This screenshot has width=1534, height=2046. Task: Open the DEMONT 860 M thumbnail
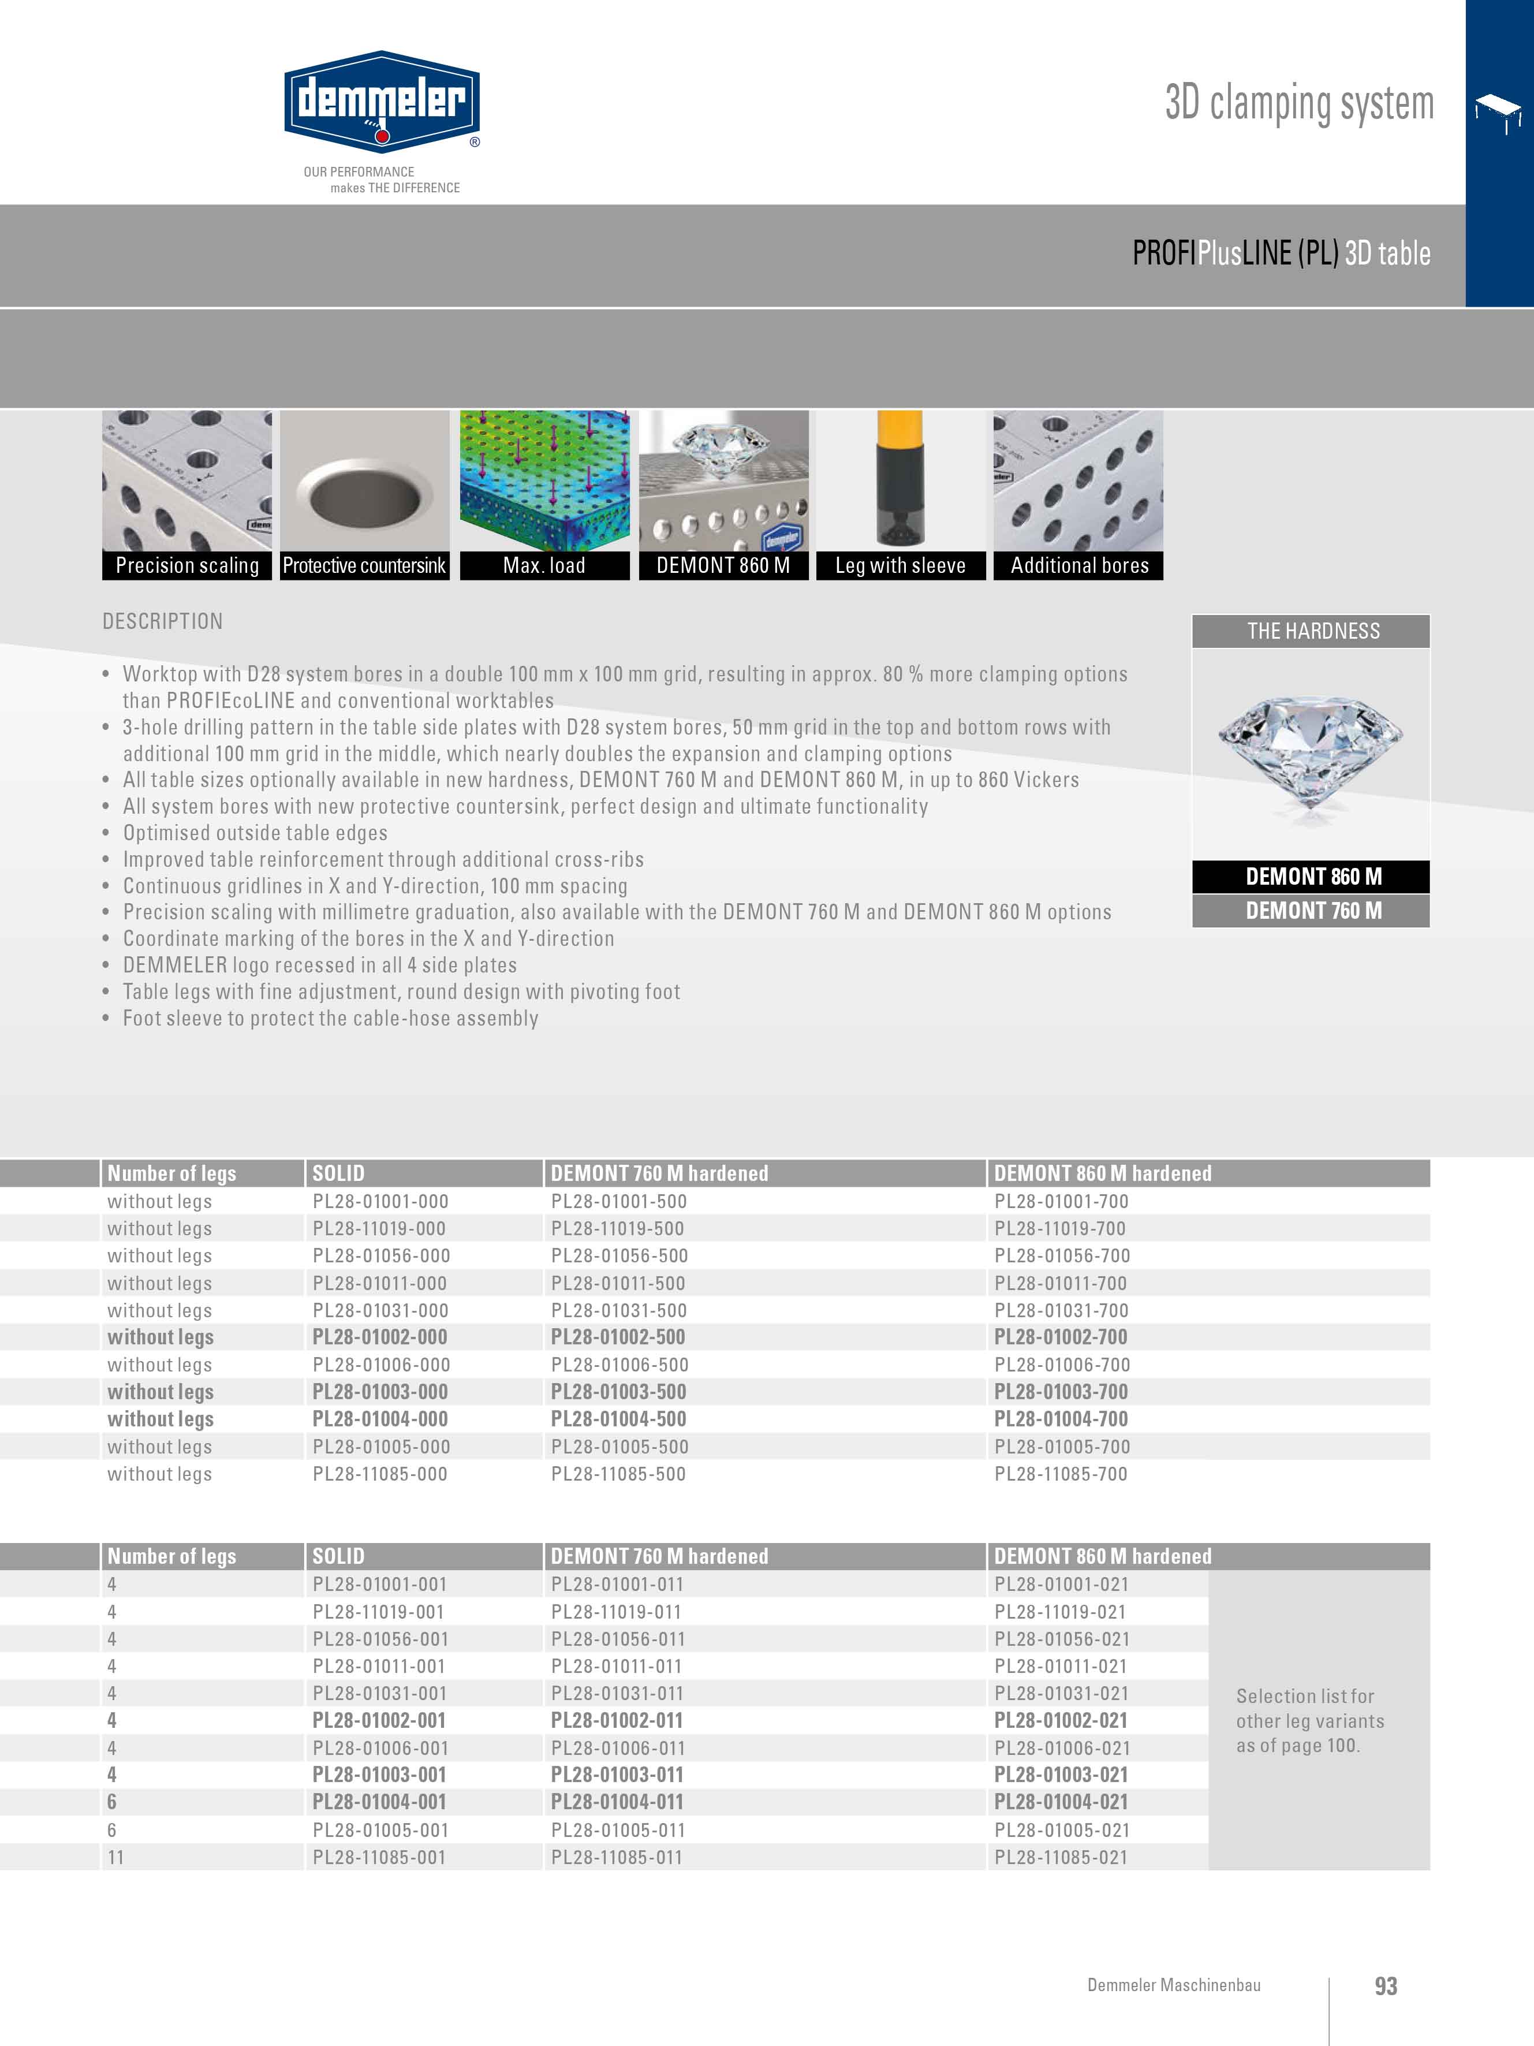pos(724,495)
